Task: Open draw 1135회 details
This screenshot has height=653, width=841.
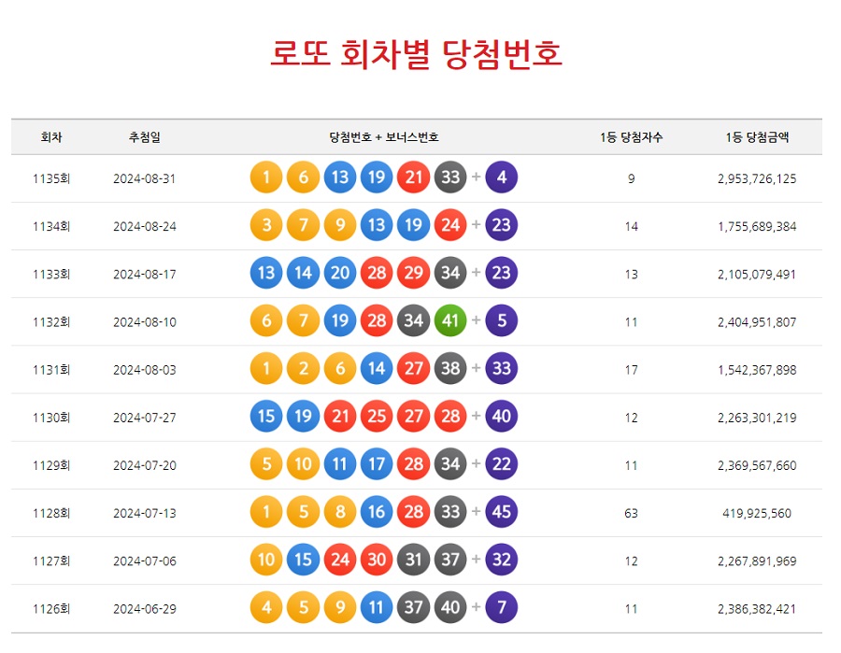Action: 51,177
